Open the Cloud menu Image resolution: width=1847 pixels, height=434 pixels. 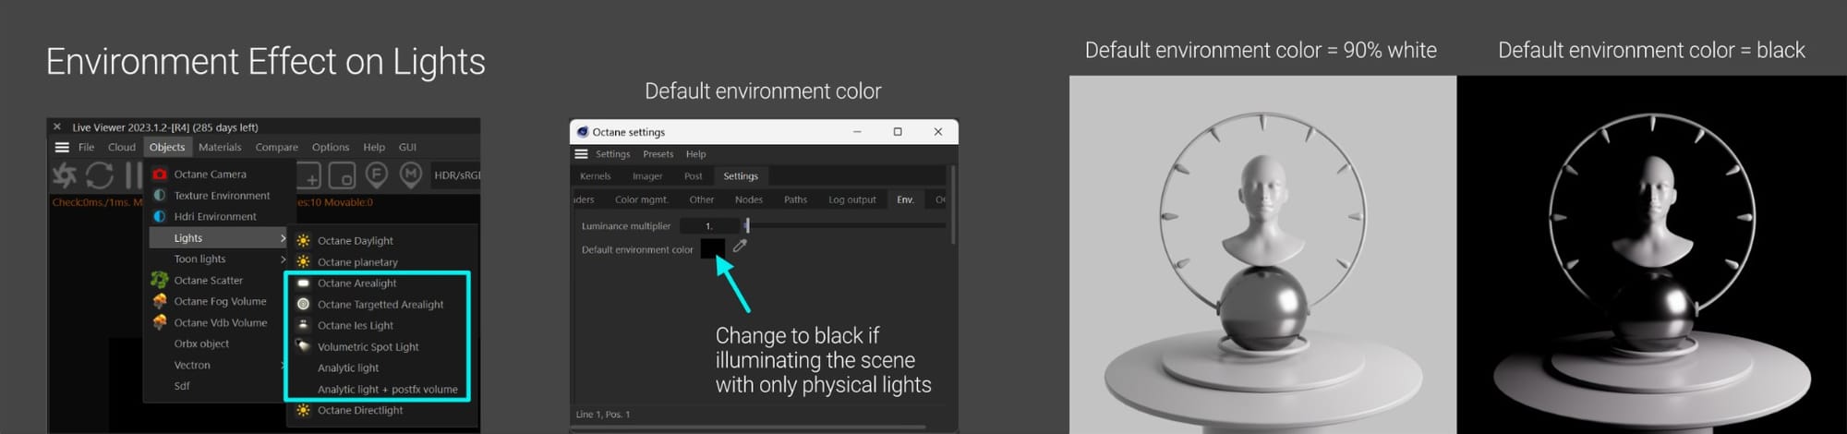click(x=122, y=147)
